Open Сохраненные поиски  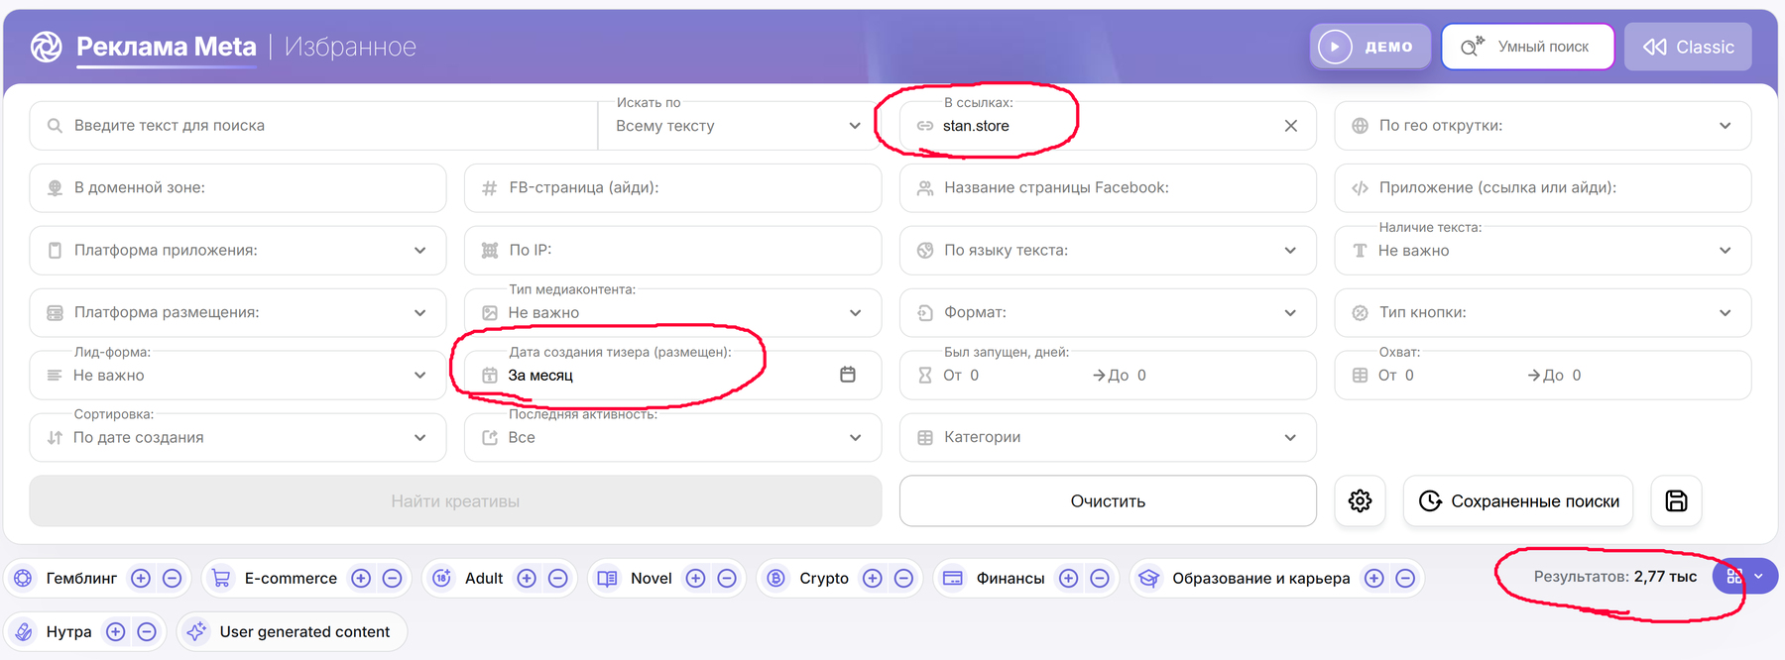1518,501
